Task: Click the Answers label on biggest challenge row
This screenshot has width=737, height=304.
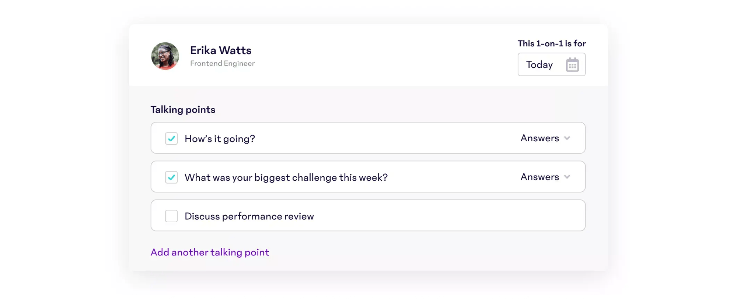Action: coord(539,177)
